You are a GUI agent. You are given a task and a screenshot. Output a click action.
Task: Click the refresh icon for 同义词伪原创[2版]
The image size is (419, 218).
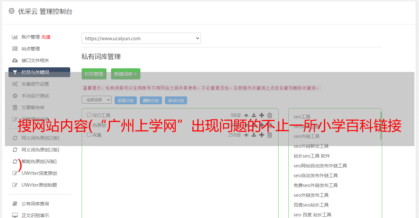tap(15, 150)
